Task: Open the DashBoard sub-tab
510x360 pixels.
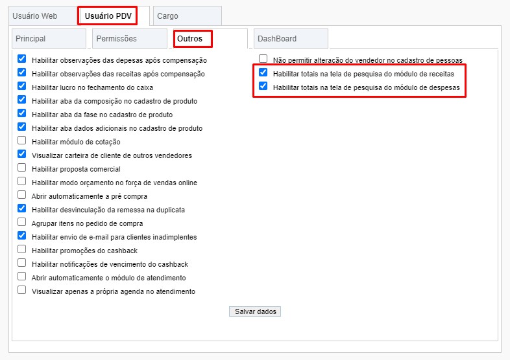Action: coord(291,39)
